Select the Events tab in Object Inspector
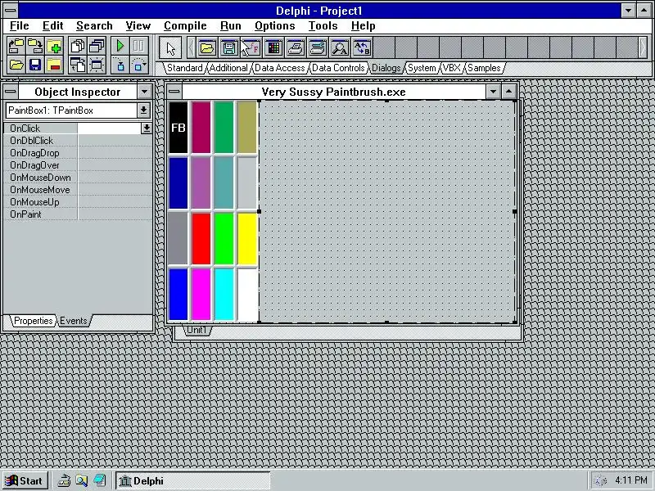 point(74,321)
